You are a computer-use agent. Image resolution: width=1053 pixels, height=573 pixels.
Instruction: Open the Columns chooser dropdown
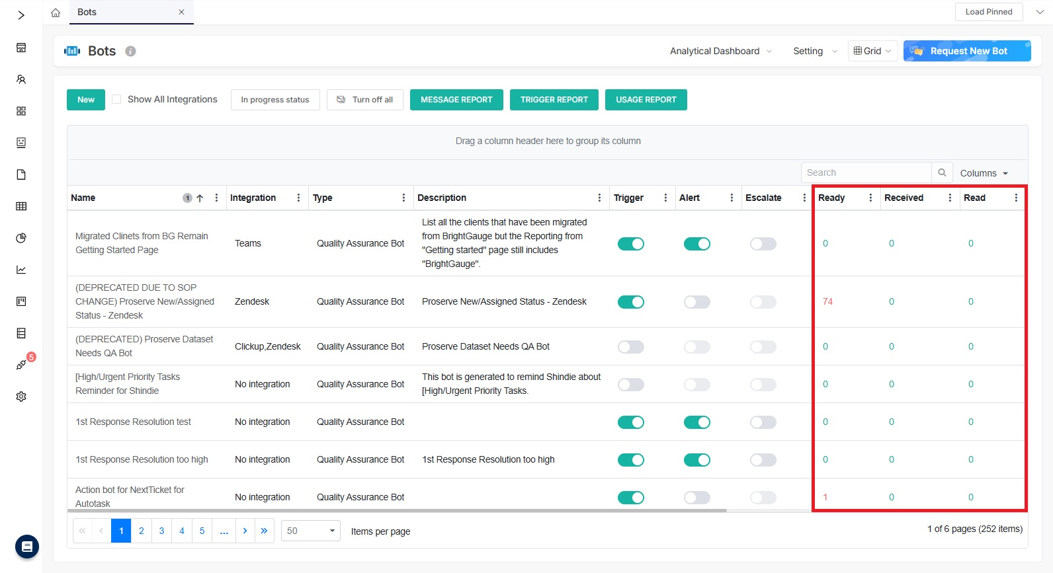click(984, 173)
